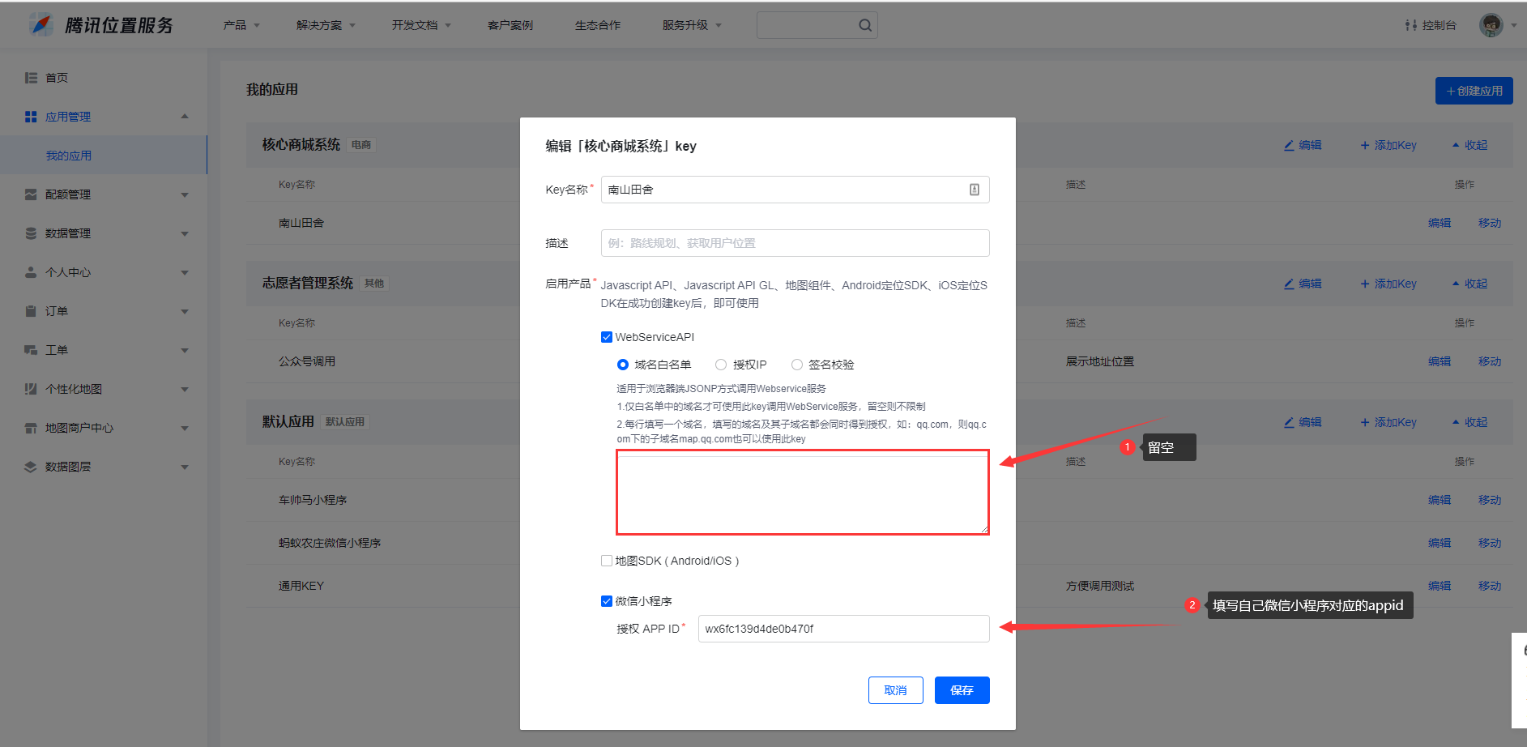Click the 取消 button
The height and width of the screenshot is (747, 1527).
coord(895,690)
